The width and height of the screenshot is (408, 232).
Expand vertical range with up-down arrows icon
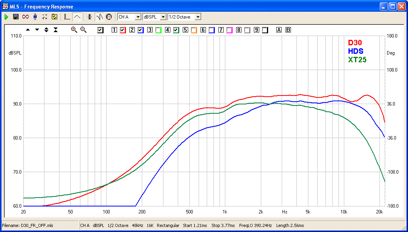pos(46,30)
